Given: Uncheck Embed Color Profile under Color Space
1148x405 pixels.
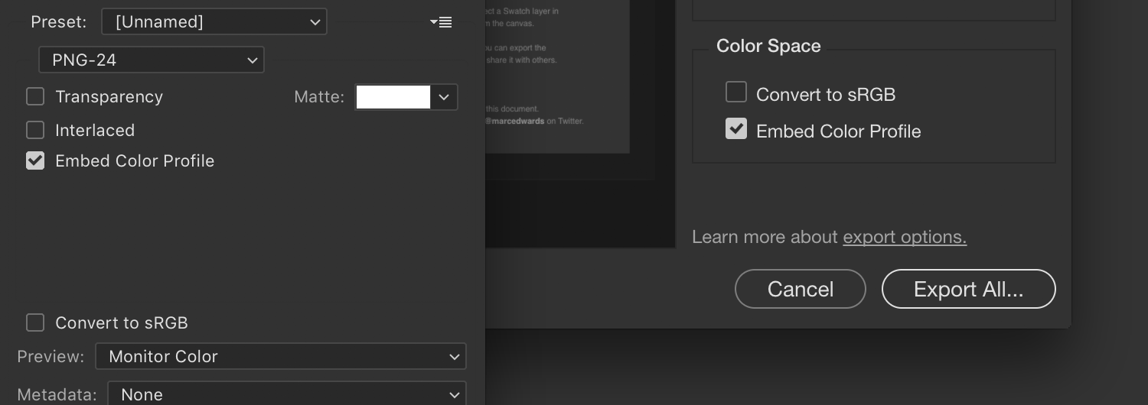Looking at the screenshot, I should (736, 129).
